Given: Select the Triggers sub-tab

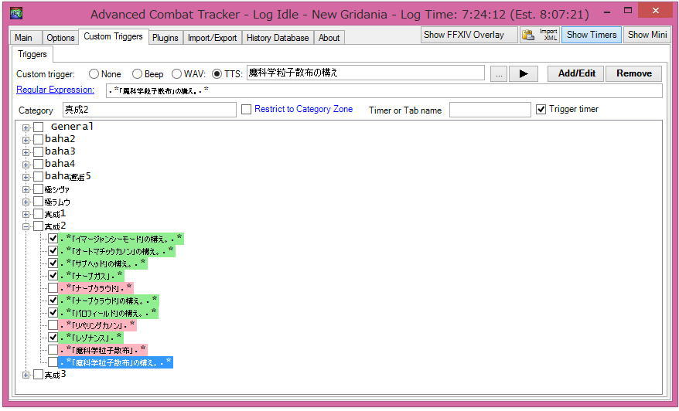Looking at the screenshot, I should pos(32,54).
